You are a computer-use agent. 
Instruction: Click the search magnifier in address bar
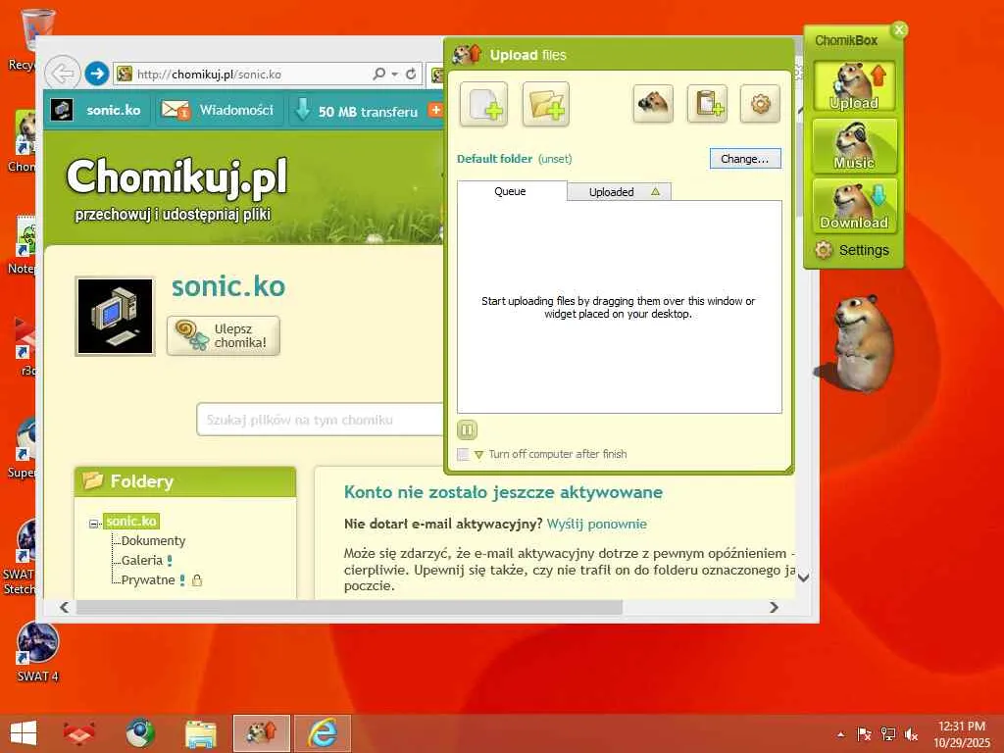pyautogui.click(x=379, y=74)
